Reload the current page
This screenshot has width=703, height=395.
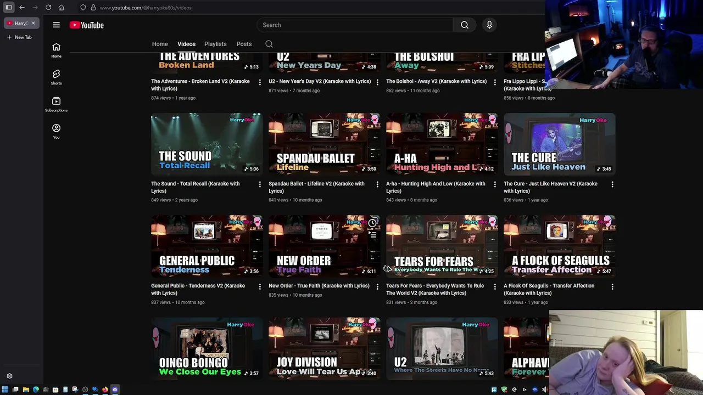[x=48, y=8]
